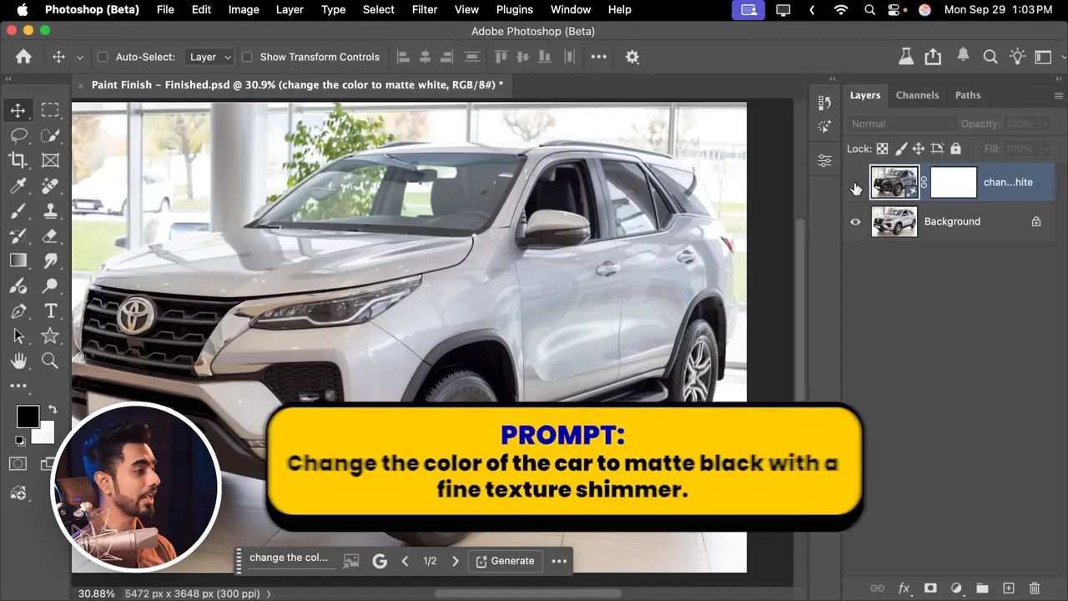Show next generated variation arrow

[x=456, y=561]
